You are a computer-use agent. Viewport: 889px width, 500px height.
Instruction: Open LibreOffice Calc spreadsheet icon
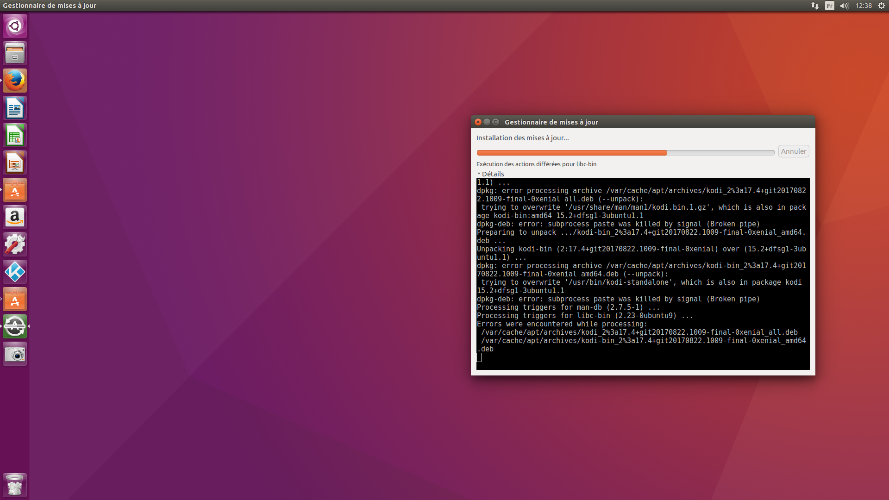point(15,136)
